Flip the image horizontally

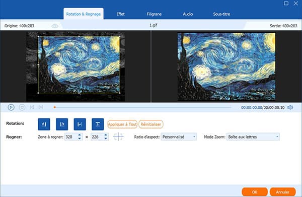(80, 124)
